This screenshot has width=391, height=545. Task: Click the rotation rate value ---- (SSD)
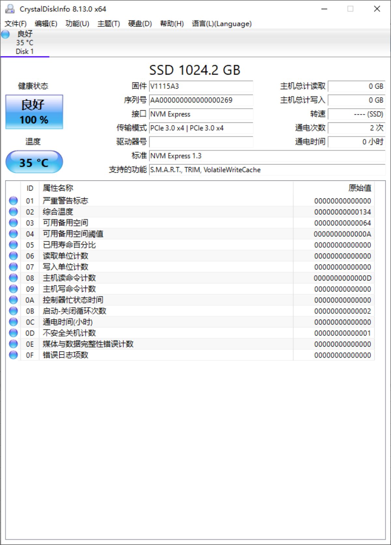coord(356,114)
